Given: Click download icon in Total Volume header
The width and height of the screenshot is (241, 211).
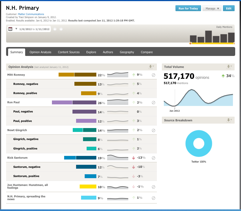Looking at the screenshot, I should [x=229, y=67].
